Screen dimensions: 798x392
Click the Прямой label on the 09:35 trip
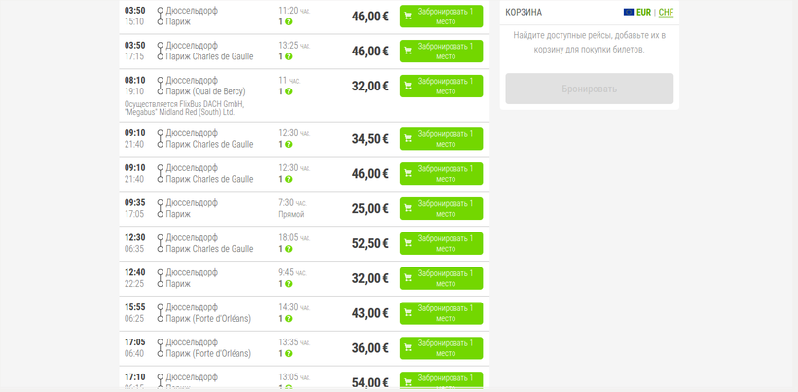[x=291, y=214]
